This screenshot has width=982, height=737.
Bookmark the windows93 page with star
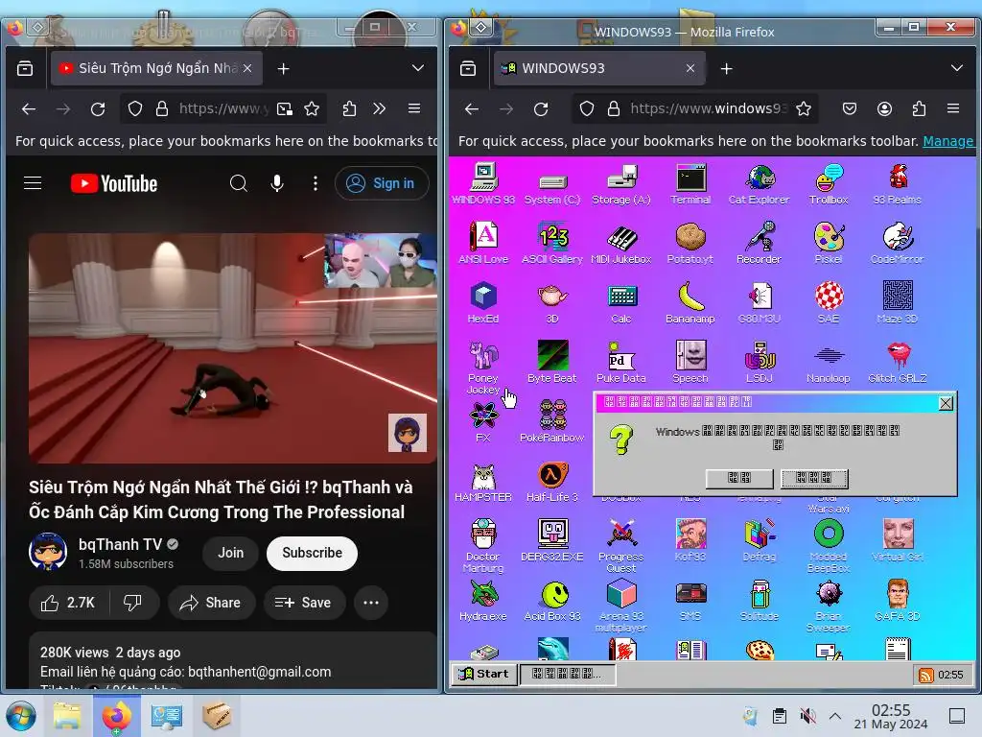(x=804, y=109)
